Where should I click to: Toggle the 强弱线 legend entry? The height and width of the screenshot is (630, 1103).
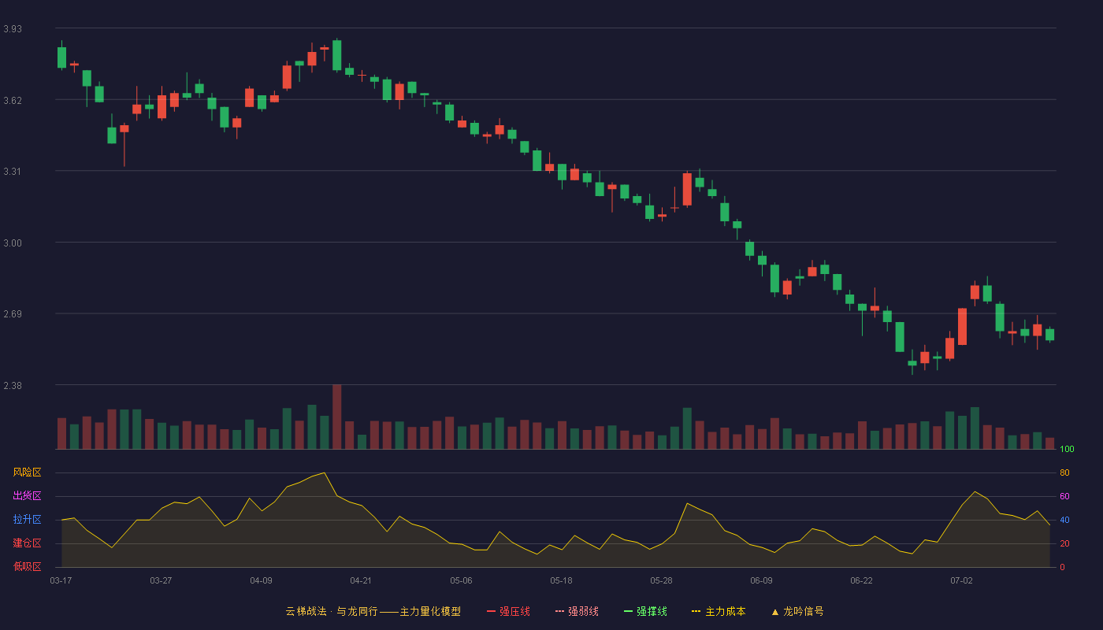pos(577,611)
